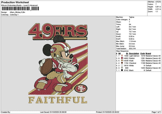Click the Trims value 54
162x114 pixels.
[x=130, y=24]
